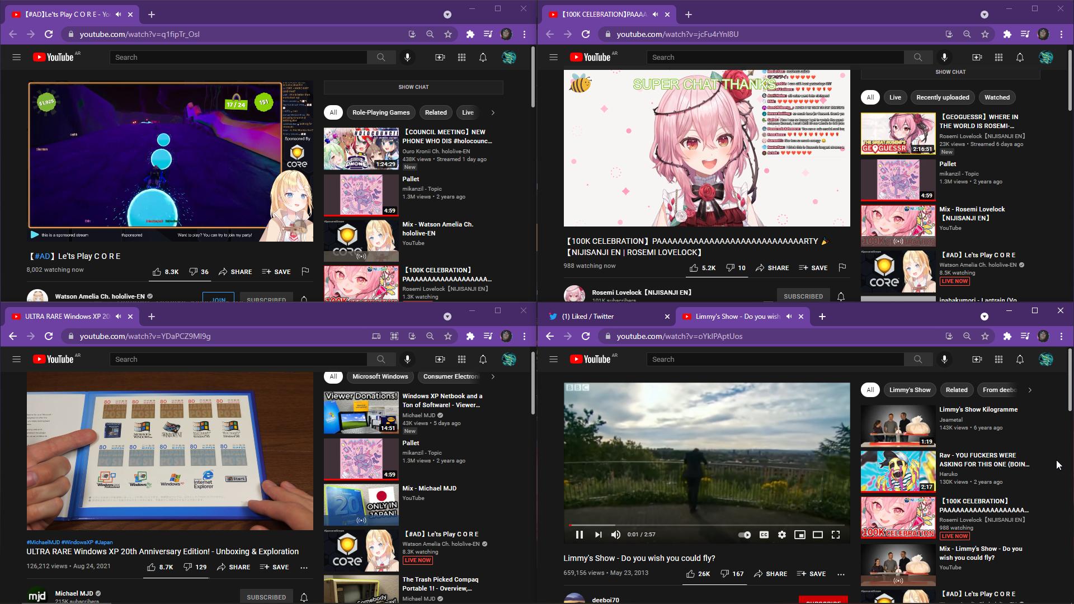
Task: Like the Limmy's Show video
Action: (x=698, y=574)
